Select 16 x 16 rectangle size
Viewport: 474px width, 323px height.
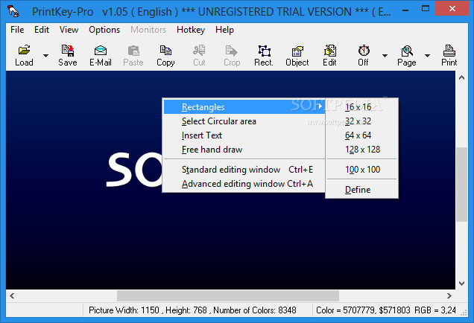362,107
